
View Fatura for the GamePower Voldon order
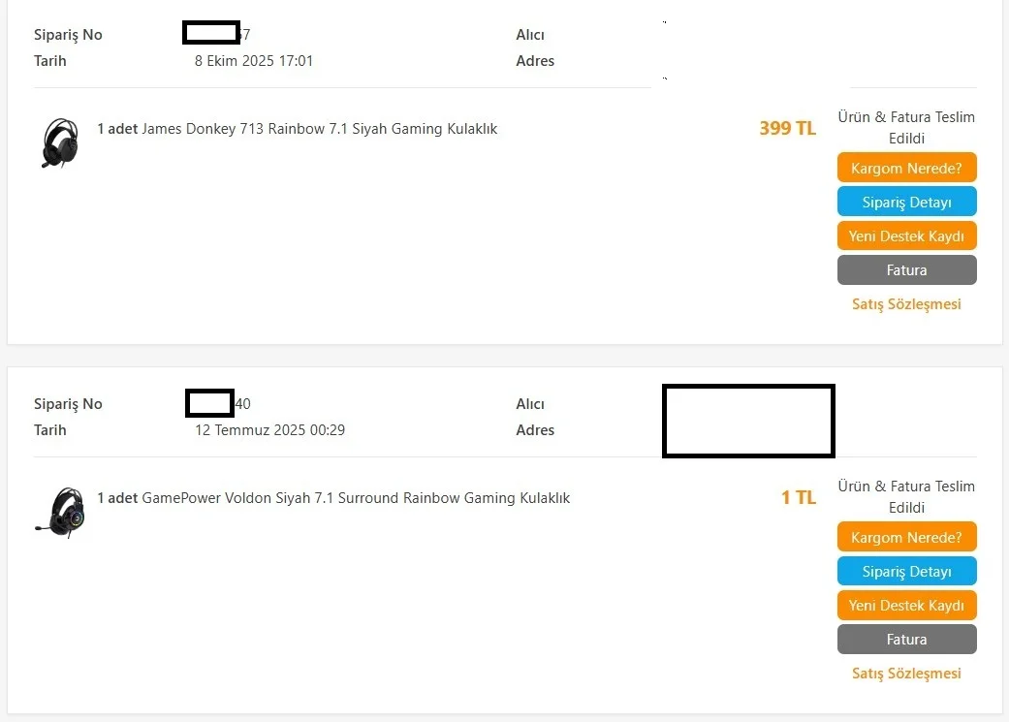[x=906, y=640]
